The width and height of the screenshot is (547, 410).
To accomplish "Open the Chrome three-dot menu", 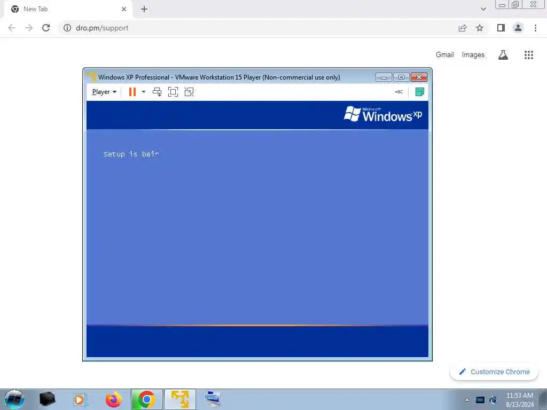I will pos(535,28).
